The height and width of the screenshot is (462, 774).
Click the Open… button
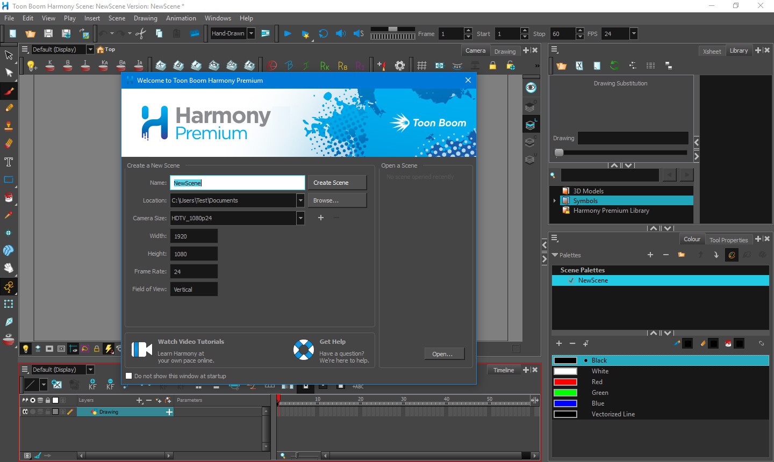(444, 354)
